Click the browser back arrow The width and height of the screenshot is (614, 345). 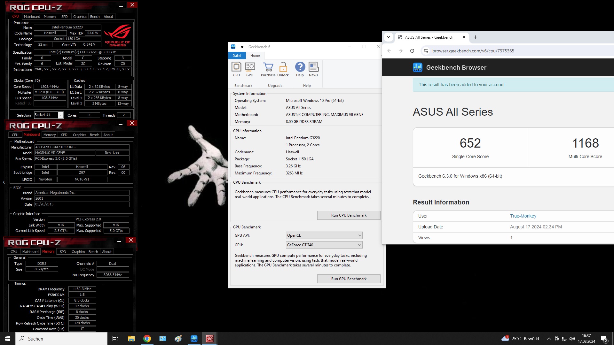(389, 51)
